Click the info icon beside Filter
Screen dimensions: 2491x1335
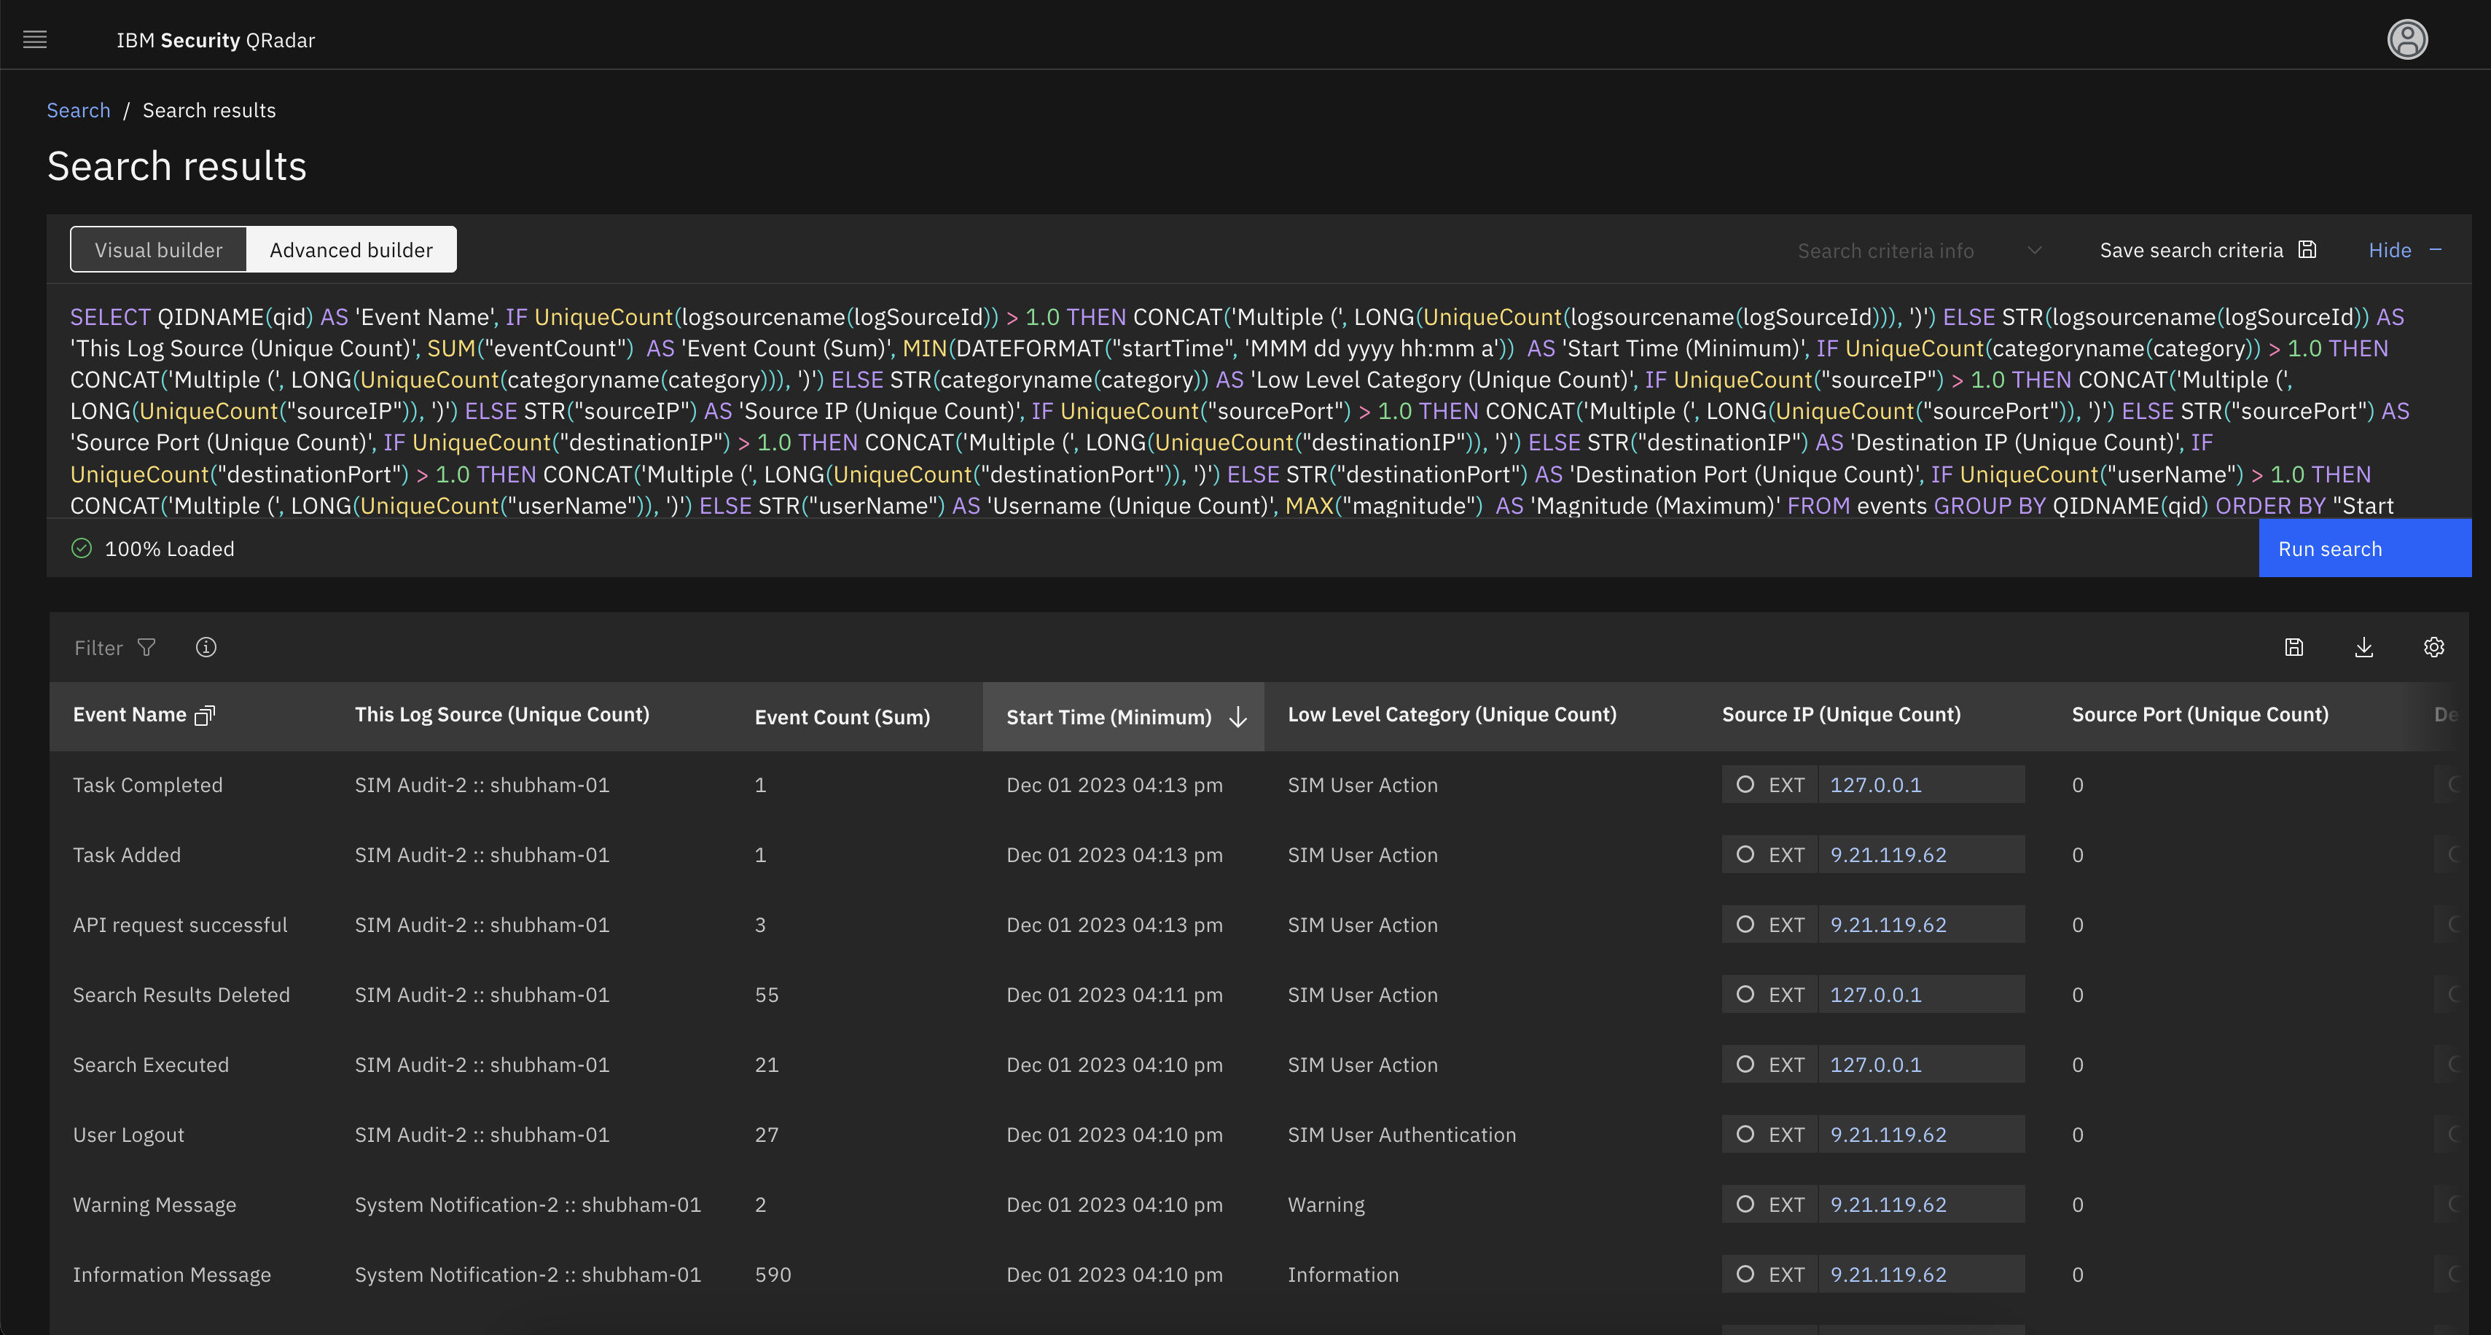pos(206,648)
